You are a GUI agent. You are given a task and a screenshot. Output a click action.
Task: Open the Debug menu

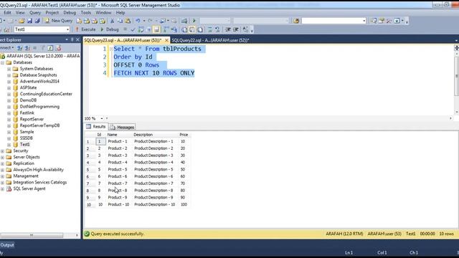pos(70,13)
